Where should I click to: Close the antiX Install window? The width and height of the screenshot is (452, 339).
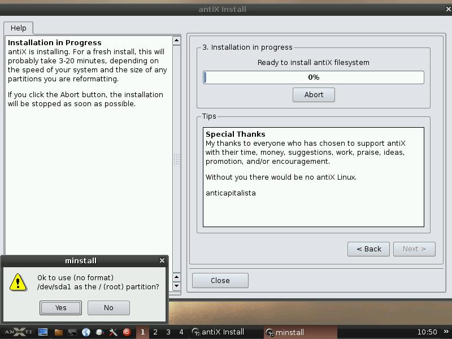pyautogui.click(x=449, y=9)
